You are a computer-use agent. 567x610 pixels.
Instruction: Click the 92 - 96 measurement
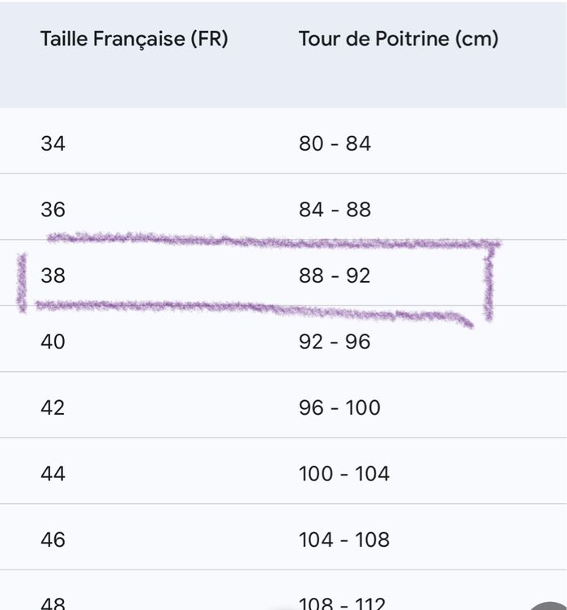[x=335, y=342]
